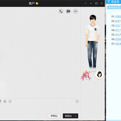This screenshot has width=121, height=121.
Task: Click the male QQ show avatar figure
Action: pos(92,43)
